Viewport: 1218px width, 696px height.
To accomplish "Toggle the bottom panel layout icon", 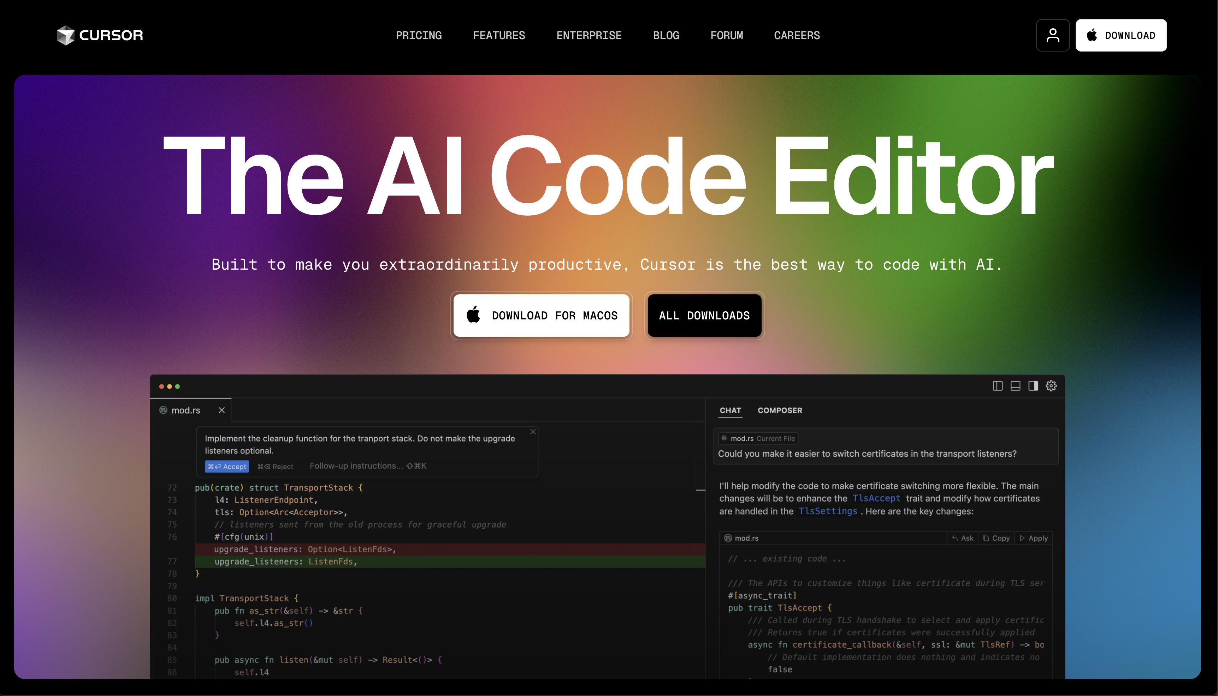I will pos(1015,386).
